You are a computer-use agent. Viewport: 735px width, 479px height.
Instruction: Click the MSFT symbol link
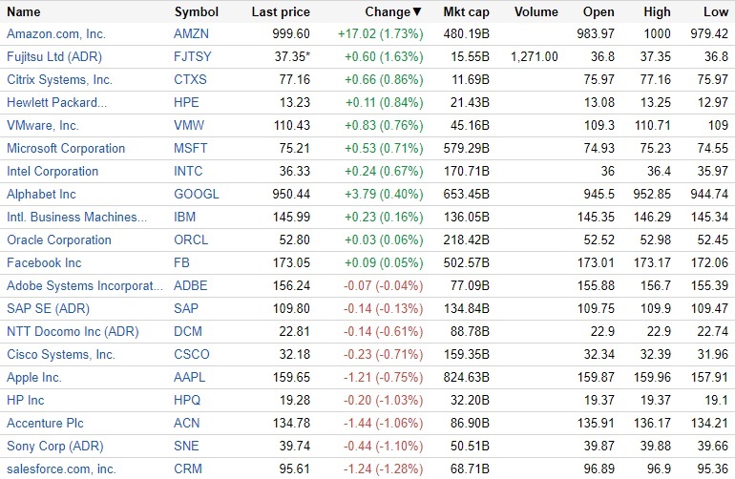pyautogui.click(x=191, y=148)
